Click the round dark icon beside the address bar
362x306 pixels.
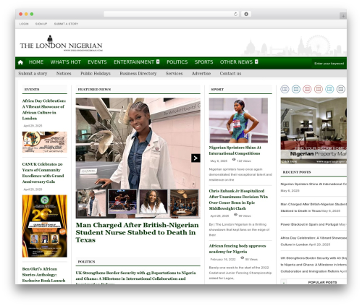click(x=246, y=14)
